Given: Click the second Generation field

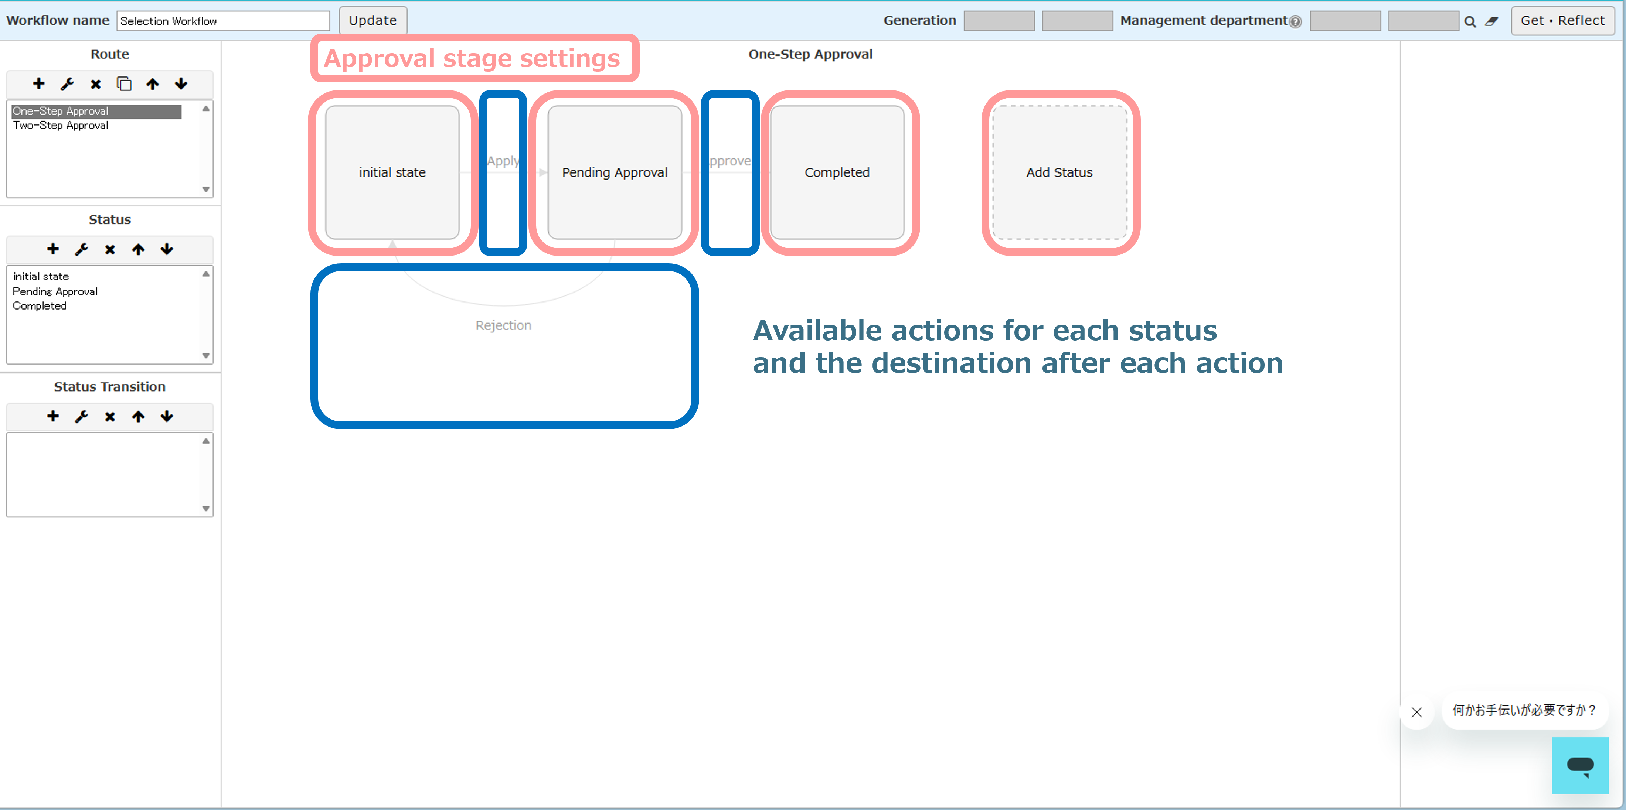Looking at the screenshot, I should point(1078,21).
